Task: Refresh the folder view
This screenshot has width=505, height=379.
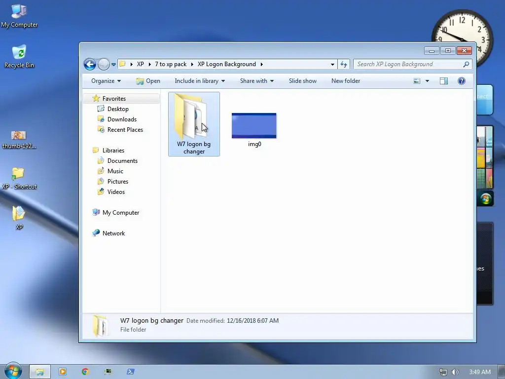Action: (x=344, y=65)
